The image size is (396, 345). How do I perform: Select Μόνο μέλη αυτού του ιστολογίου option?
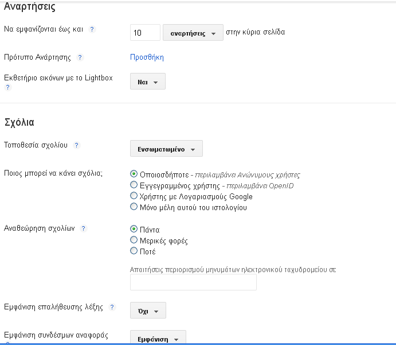tap(134, 207)
